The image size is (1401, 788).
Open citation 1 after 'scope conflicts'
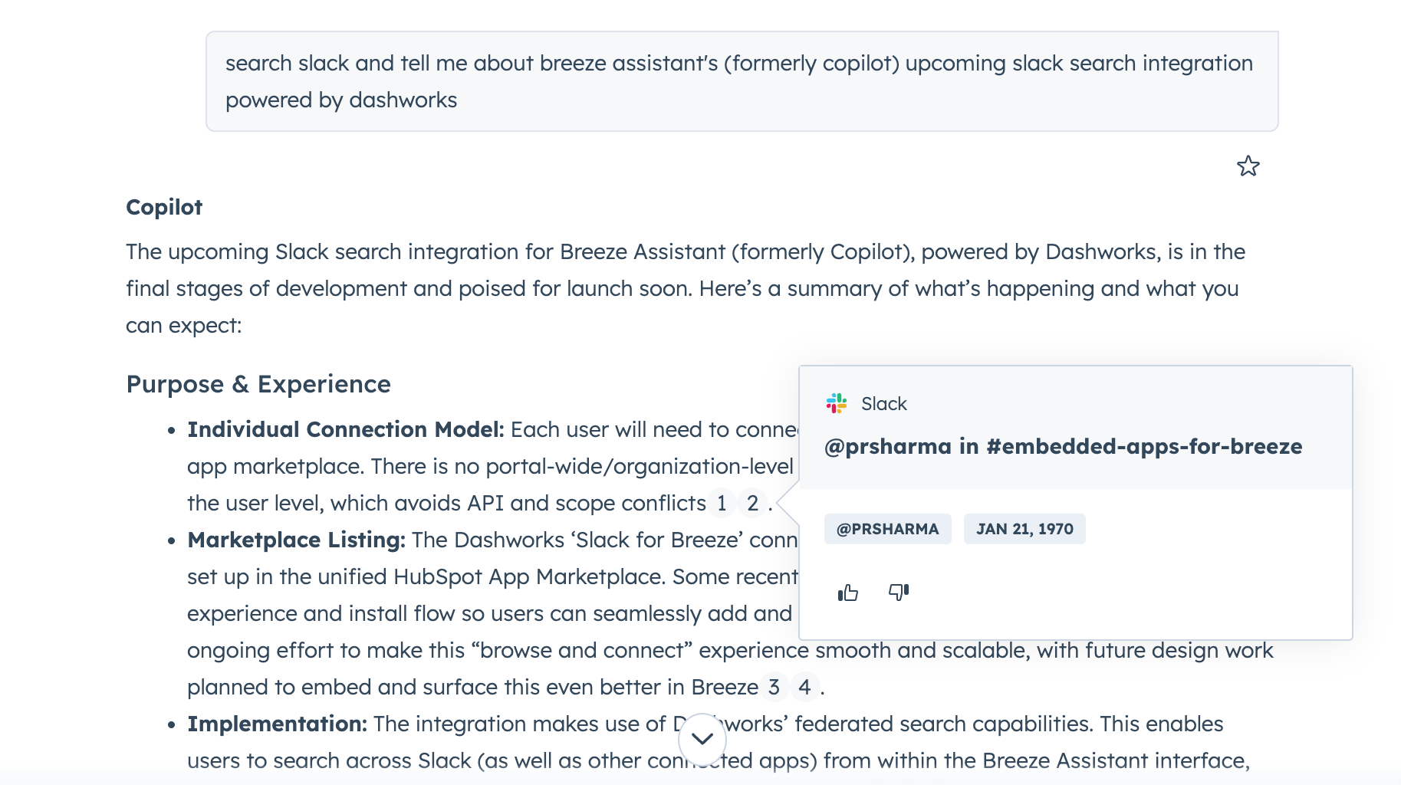click(722, 503)
